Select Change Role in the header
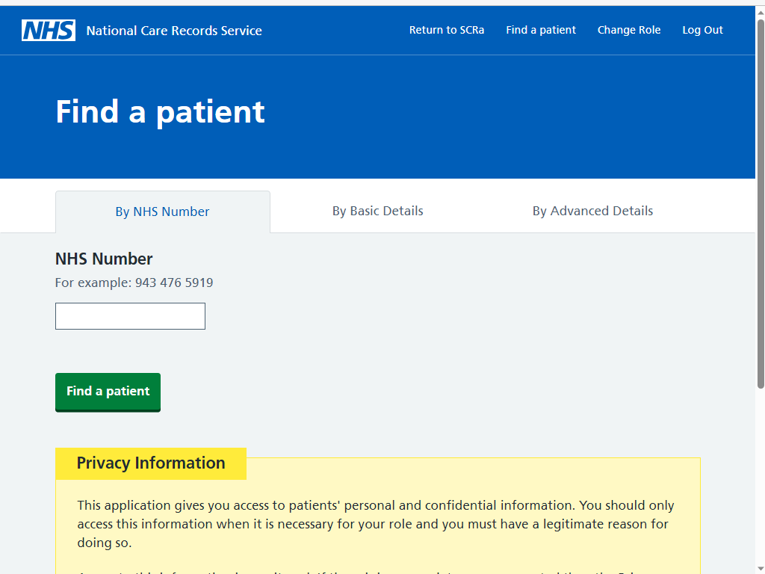 click(x=629, y=30)
